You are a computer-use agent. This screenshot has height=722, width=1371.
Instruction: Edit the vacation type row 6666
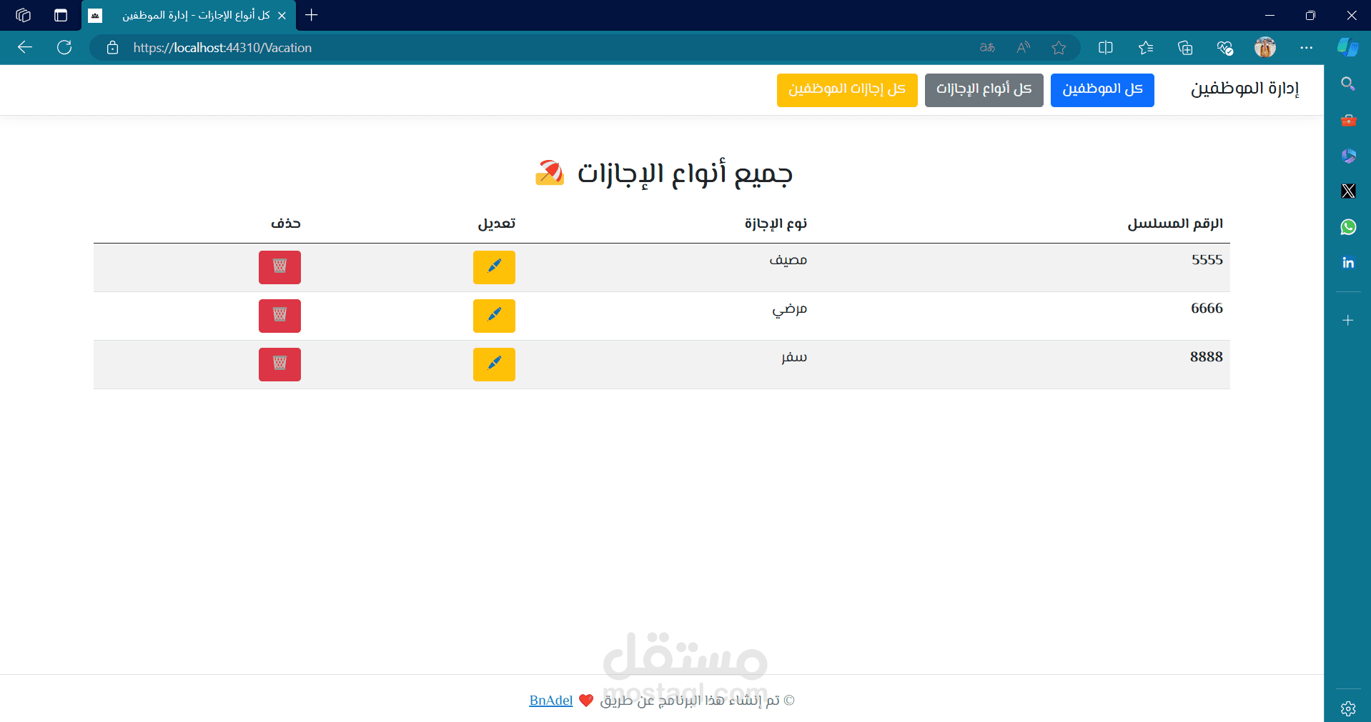pos(494,316)
